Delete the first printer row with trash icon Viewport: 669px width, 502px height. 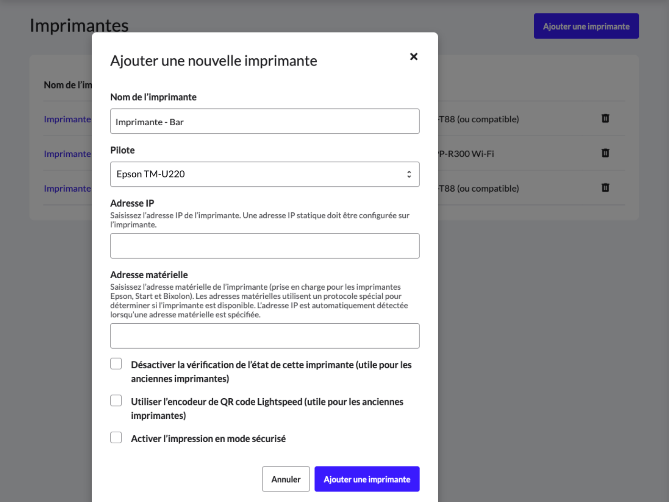(605, 118)
